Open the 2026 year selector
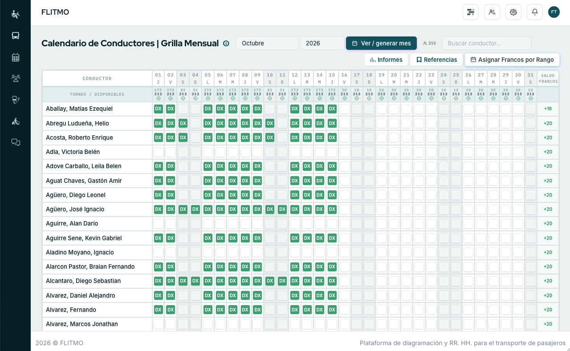 pyautogui.click(x=322, y=43)
